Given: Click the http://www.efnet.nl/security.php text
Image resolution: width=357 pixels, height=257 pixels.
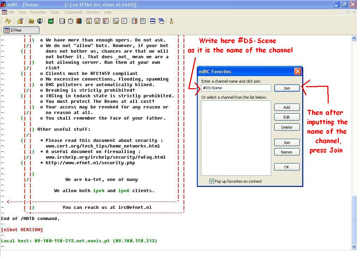Looking at the screenshot, I should pos(90,163).
